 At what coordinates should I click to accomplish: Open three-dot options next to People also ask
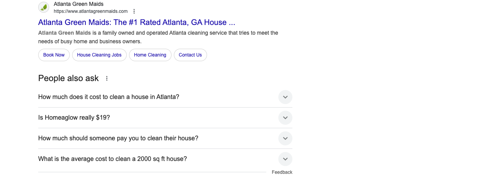107,78
